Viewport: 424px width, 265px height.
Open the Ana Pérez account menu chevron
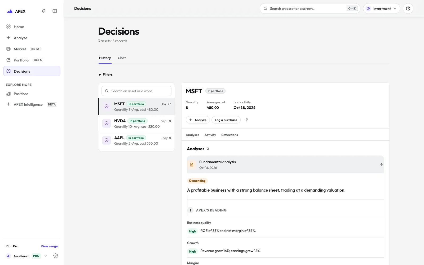[46, 256]
